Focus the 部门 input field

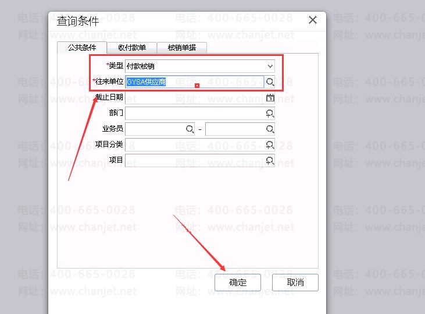pos(195,113)
